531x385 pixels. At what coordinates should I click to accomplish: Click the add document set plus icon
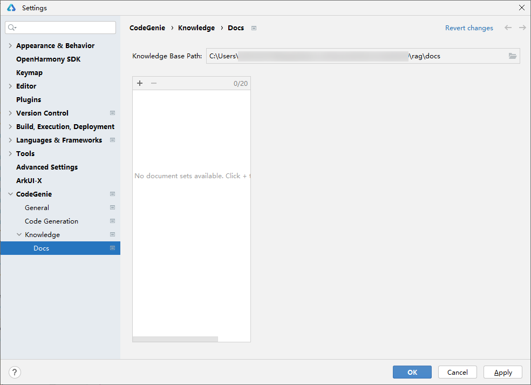tap(140, 83)
